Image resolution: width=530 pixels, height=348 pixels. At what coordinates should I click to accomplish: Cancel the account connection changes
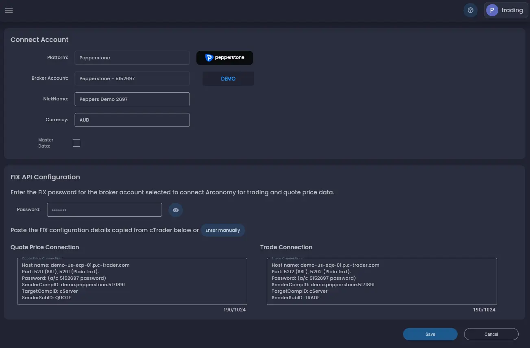491,334
